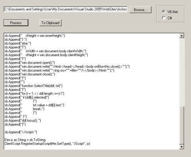Select the VB.Net radio button

[x=164, y=12]
